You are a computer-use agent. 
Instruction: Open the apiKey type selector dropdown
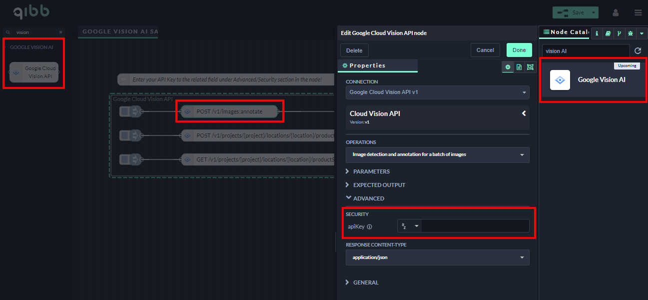click(x=409, y=226)
